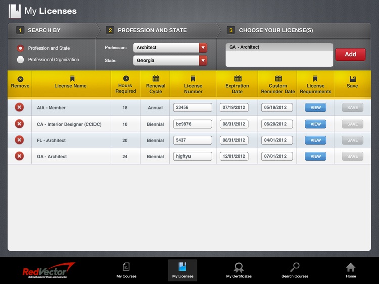Remove the AIA - Member license
Image resolution: width=379 pixels, height=284 pixels.
(x=19, y=107)
